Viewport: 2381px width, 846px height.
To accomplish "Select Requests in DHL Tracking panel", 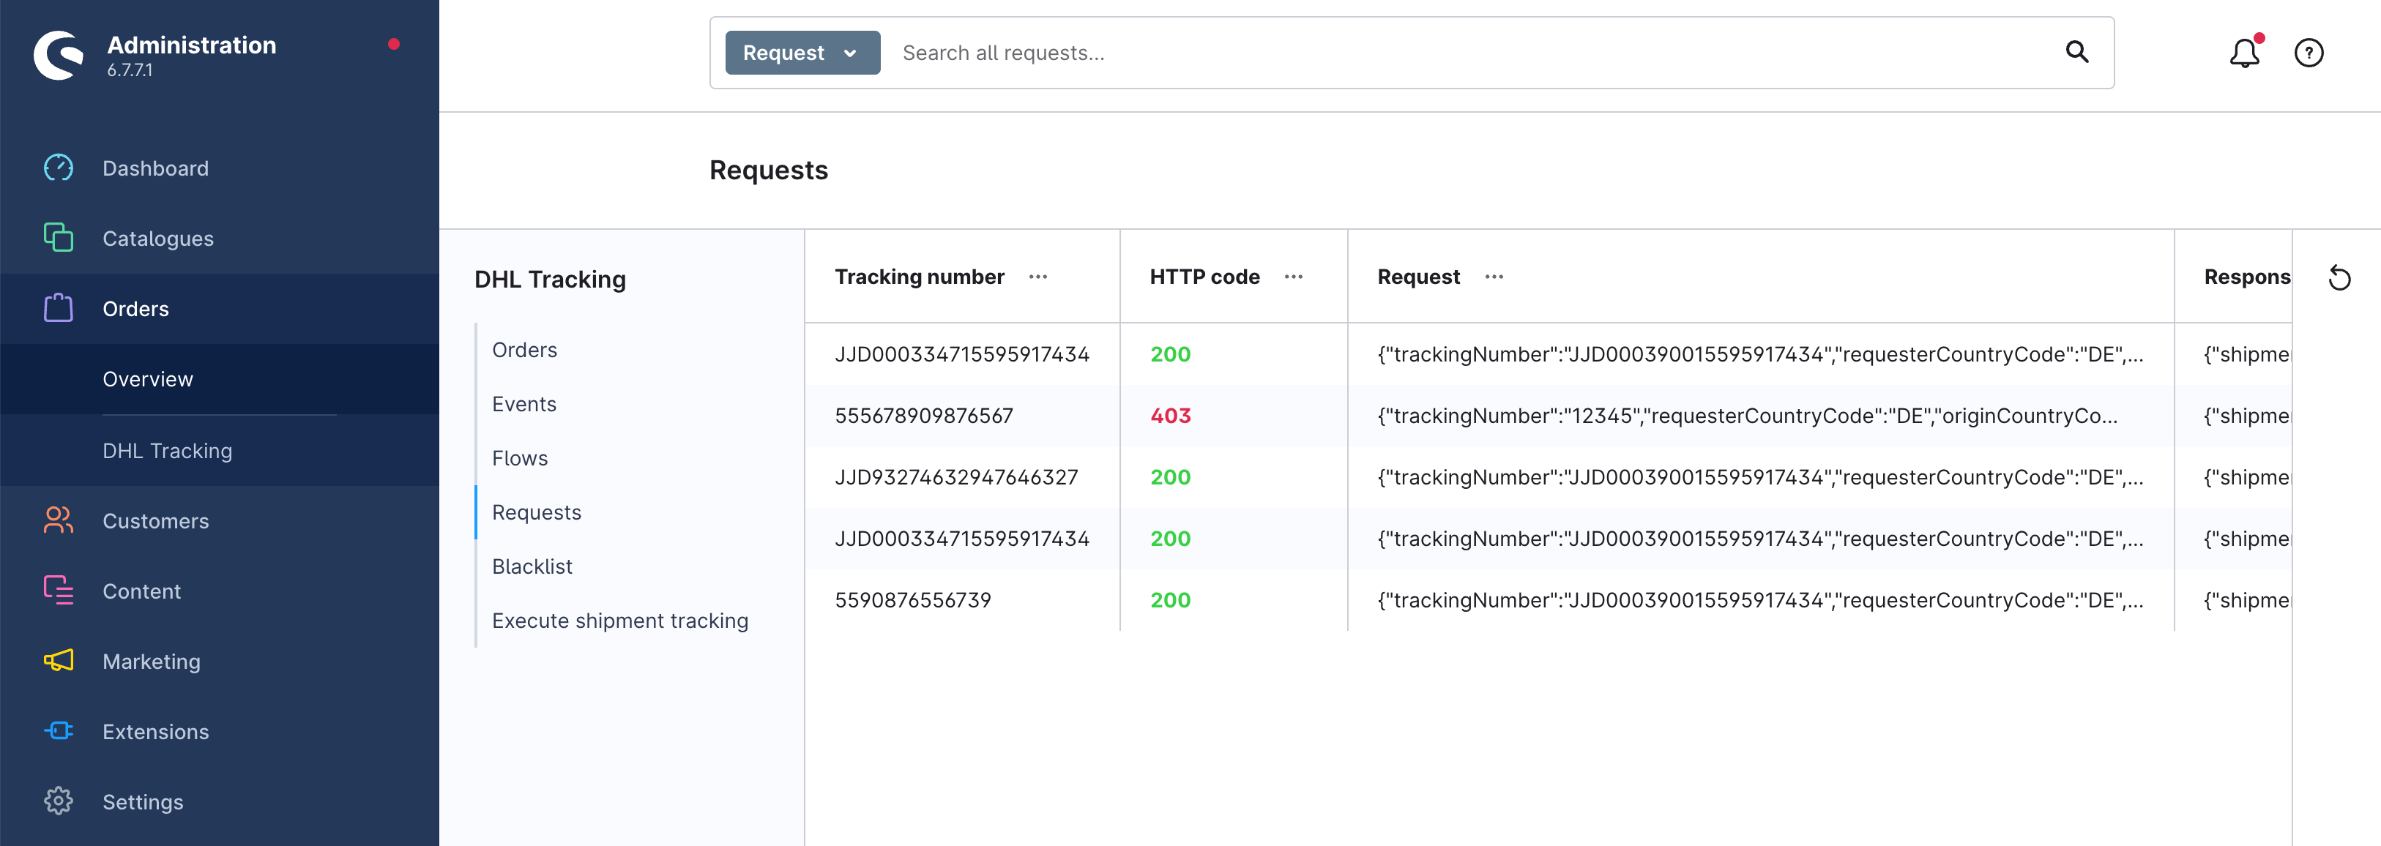I will 536,512.
